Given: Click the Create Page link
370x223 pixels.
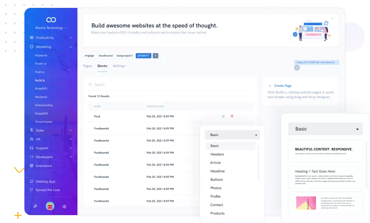Looking at the screenshot, I should click(x=283, y=86).
